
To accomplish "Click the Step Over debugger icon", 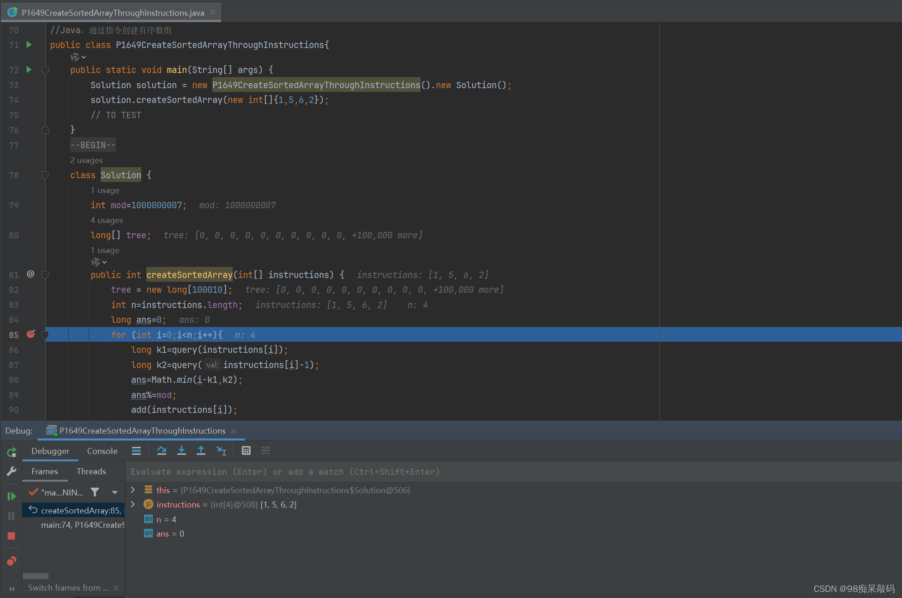I will [x=162, y=451].
